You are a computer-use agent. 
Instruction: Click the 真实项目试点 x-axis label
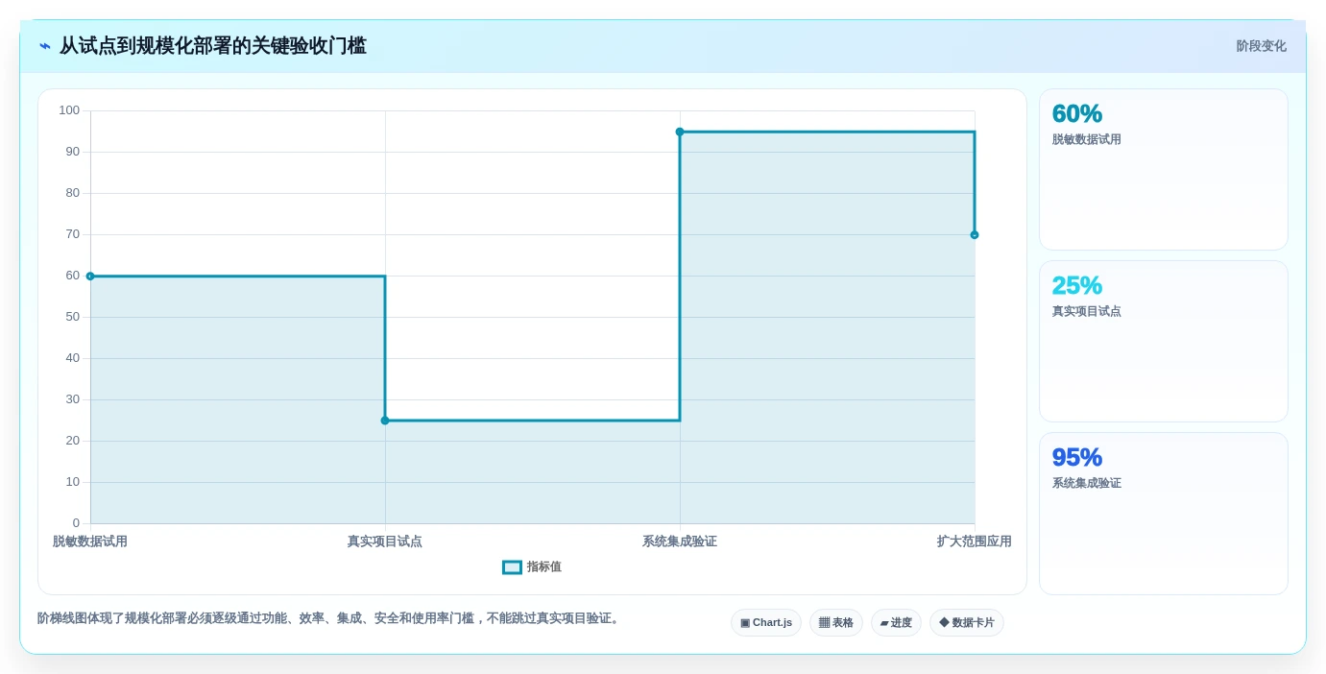385,542
